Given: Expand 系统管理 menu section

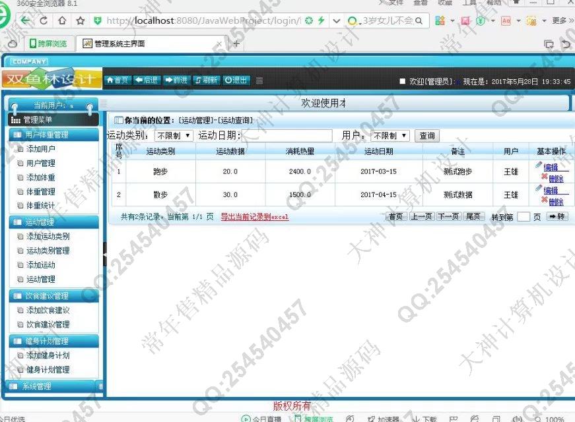Looking at the screenshot, I should point(51,386).
